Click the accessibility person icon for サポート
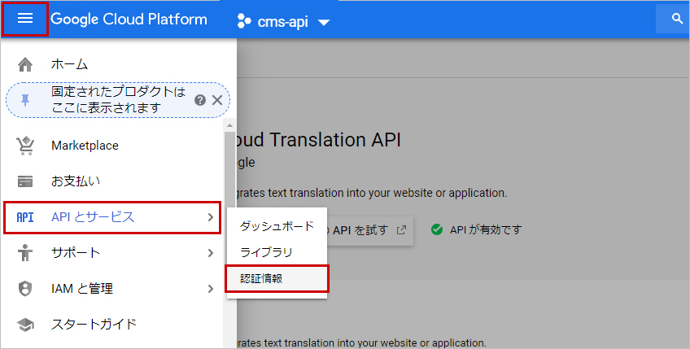The image size is (690, 349). tap(25, 253)
